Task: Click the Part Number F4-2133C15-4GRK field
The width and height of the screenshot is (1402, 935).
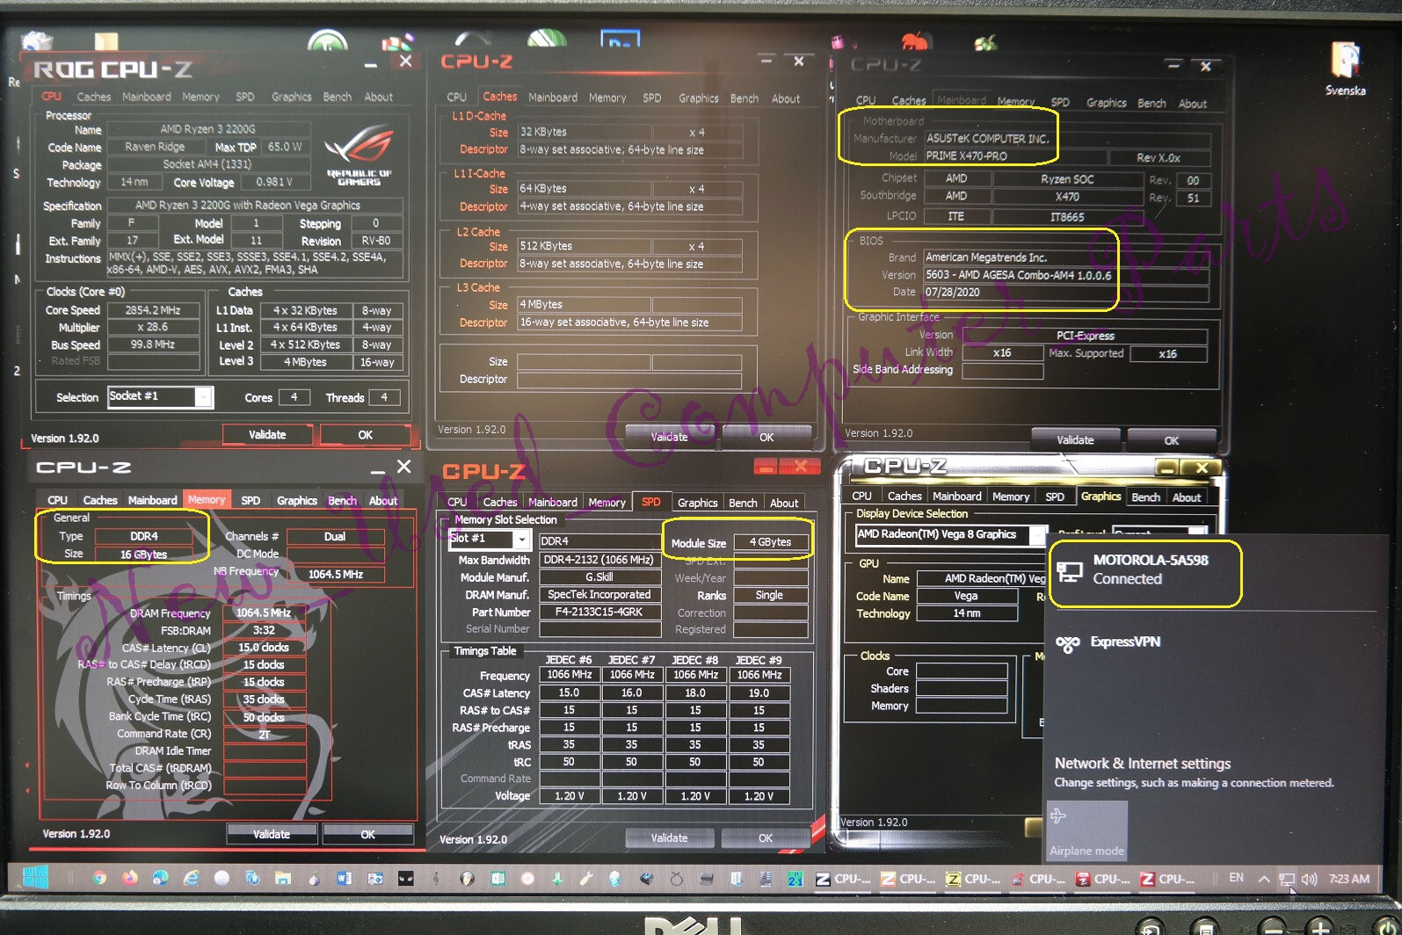Action: click(599, 612)
